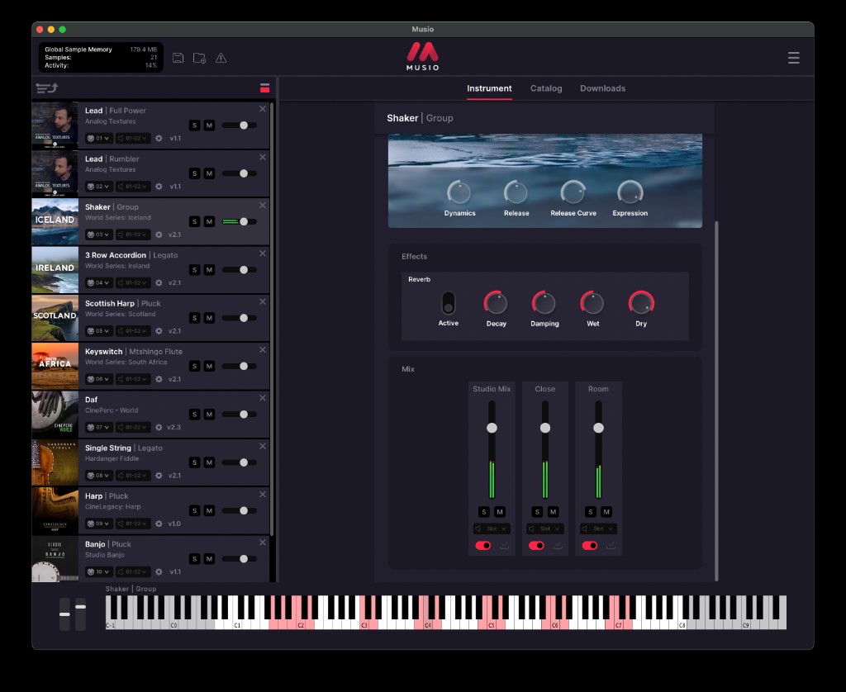
Task: Click the reverb Wet knob
Action: tap(592, 302)
